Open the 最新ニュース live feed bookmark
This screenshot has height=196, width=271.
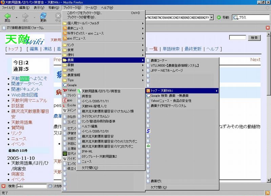(x=76, y=28)
